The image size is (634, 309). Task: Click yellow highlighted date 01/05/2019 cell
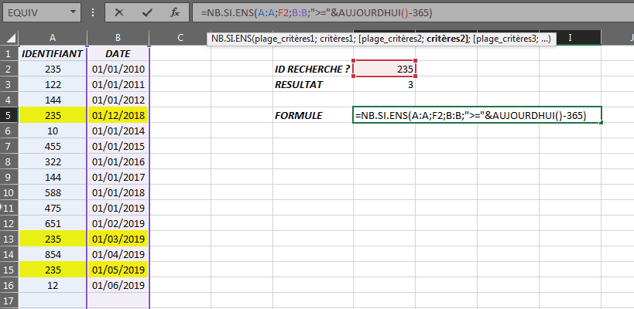click(x=118, y=270)
